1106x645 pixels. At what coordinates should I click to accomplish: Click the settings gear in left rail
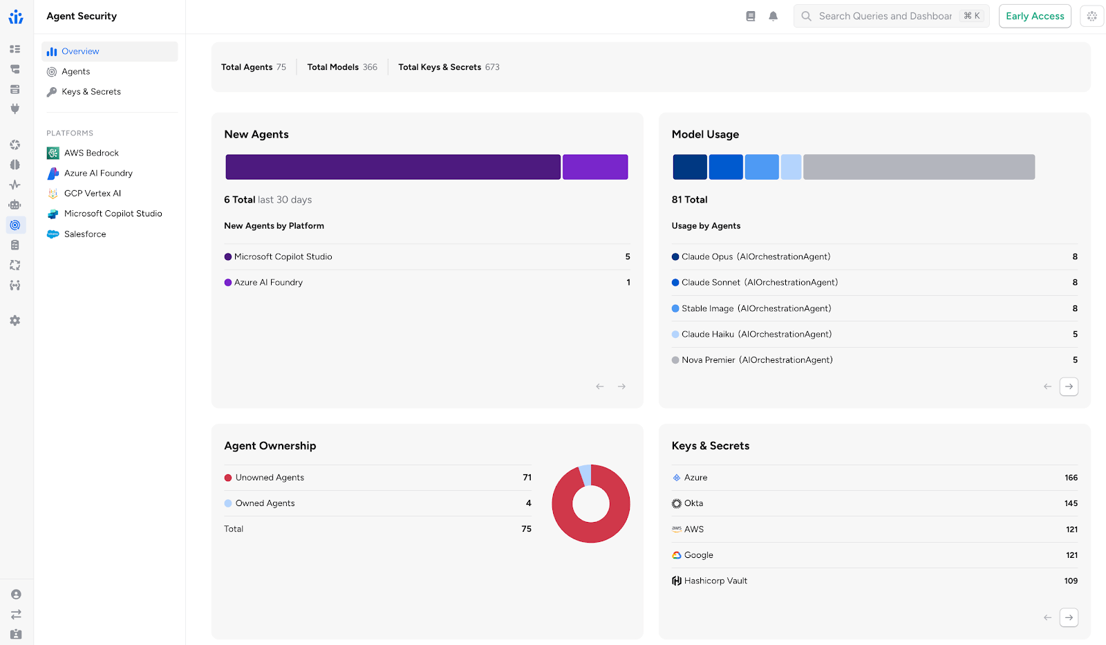pyautogui.click(x=15, y=321)
